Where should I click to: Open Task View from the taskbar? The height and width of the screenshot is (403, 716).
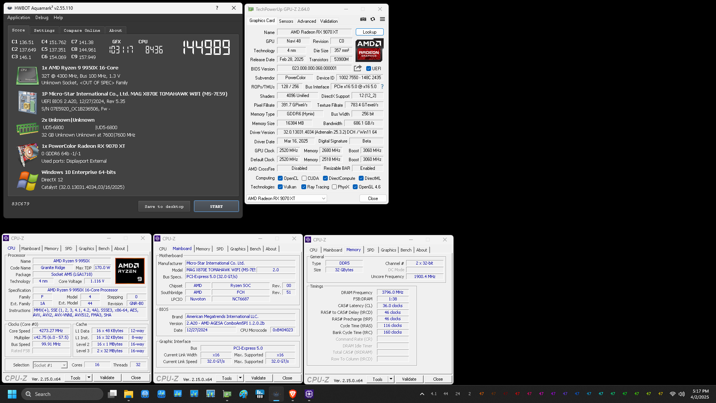112,394
